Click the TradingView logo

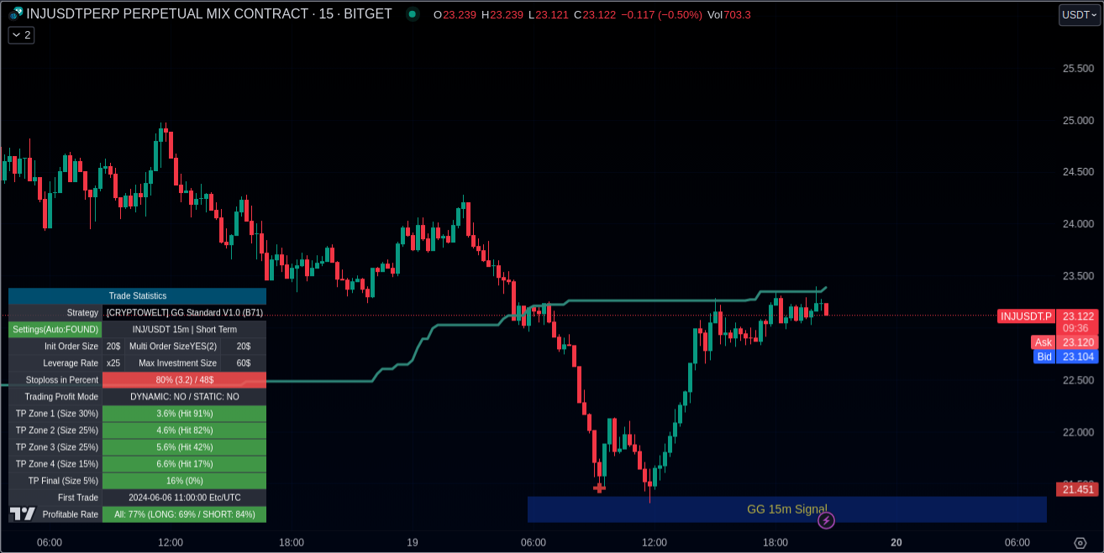23,514
